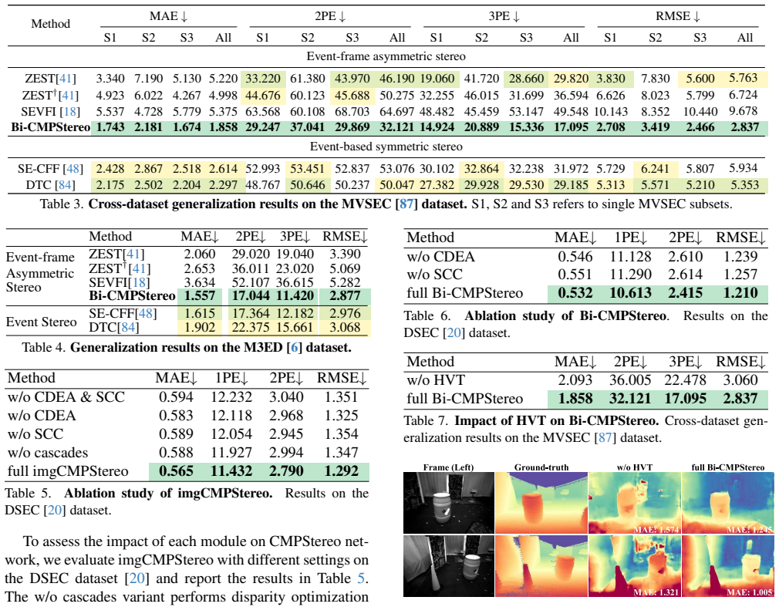This screenshot has width=779, height=607.
Task: Click the w/o HVT map with MAE 1.574
Action: pos(635,503)
